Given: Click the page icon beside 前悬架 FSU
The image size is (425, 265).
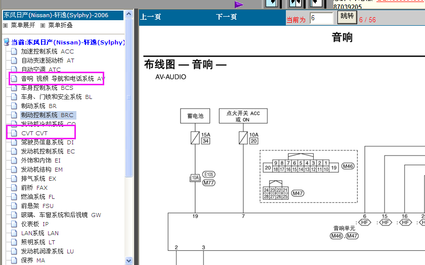Looking at the screenshot, I should (14, 206).
